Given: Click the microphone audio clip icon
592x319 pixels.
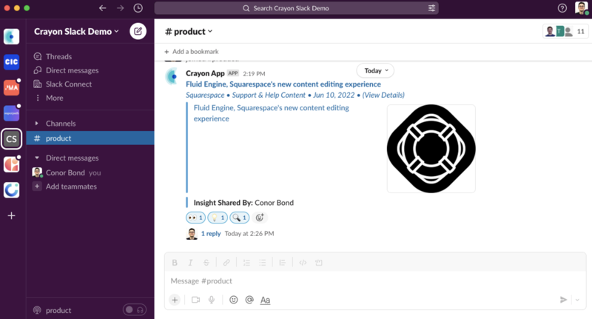Looking at the screenshot, I should coord(212,300).
